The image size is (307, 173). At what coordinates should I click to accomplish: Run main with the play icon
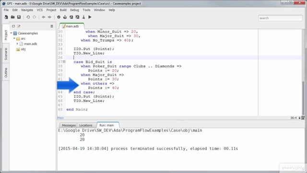(90, 17)
